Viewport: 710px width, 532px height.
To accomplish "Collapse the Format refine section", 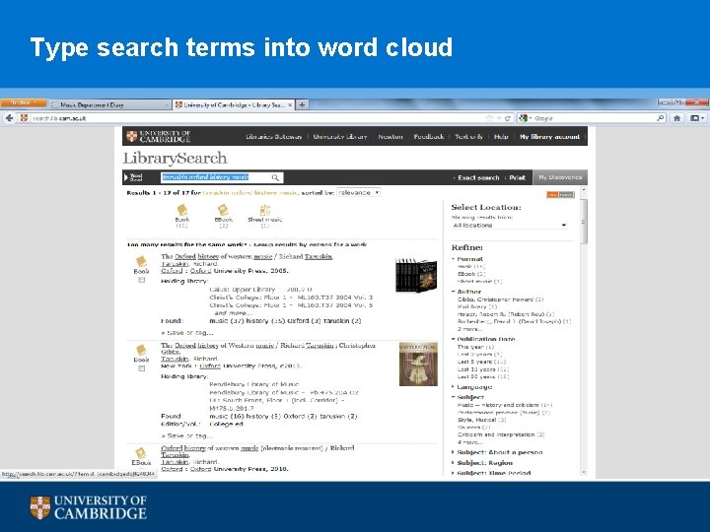I will click(x=454, y=259).
